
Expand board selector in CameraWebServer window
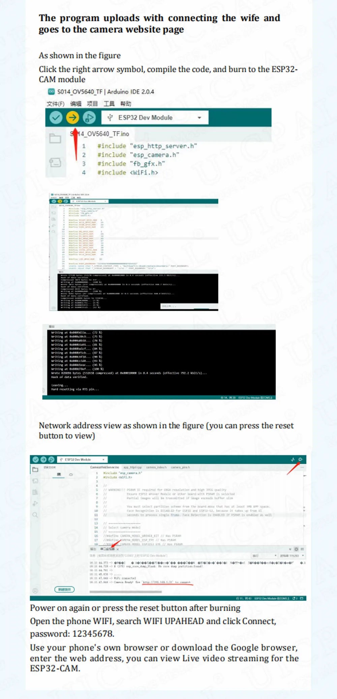[82, 459]
